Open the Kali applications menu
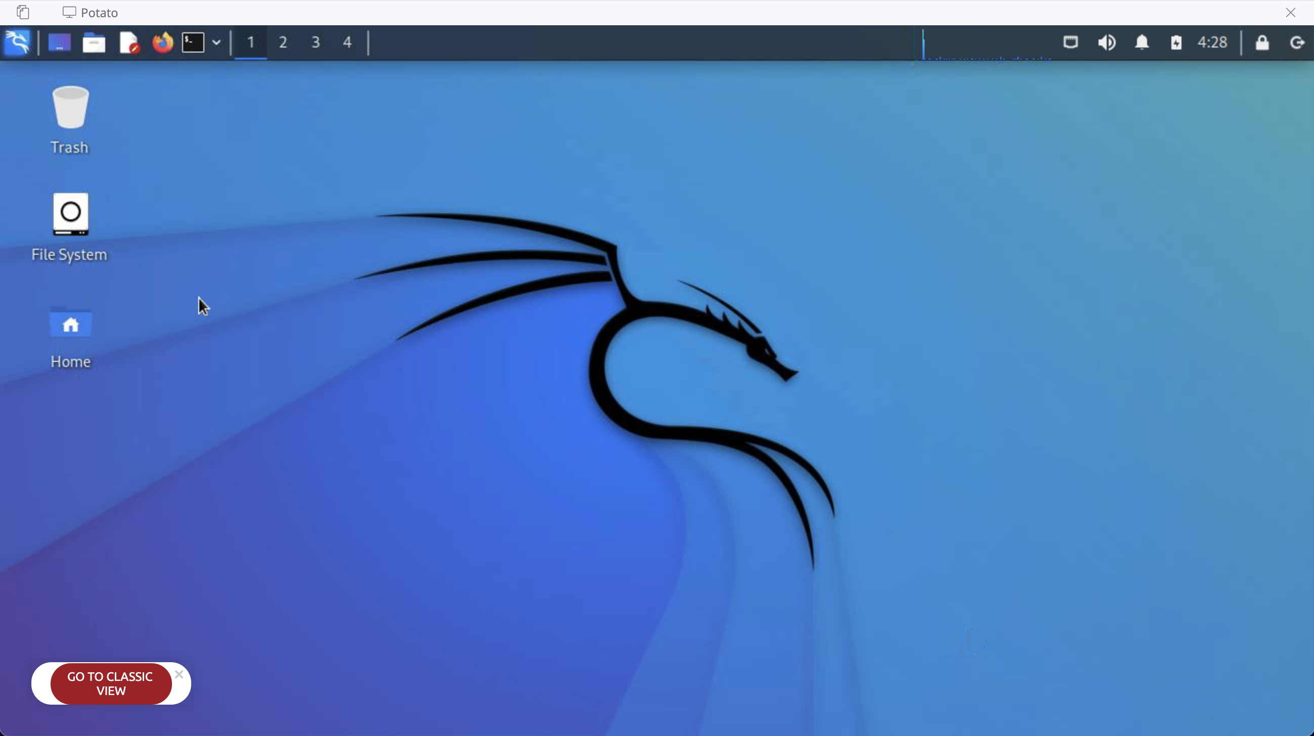Image resolution: width=1314 pixels, height=736 pixels. (x=17, y=42)
